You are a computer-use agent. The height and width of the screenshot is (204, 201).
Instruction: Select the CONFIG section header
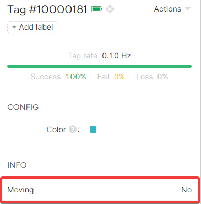pyautogui.click(x=23, y=107)
